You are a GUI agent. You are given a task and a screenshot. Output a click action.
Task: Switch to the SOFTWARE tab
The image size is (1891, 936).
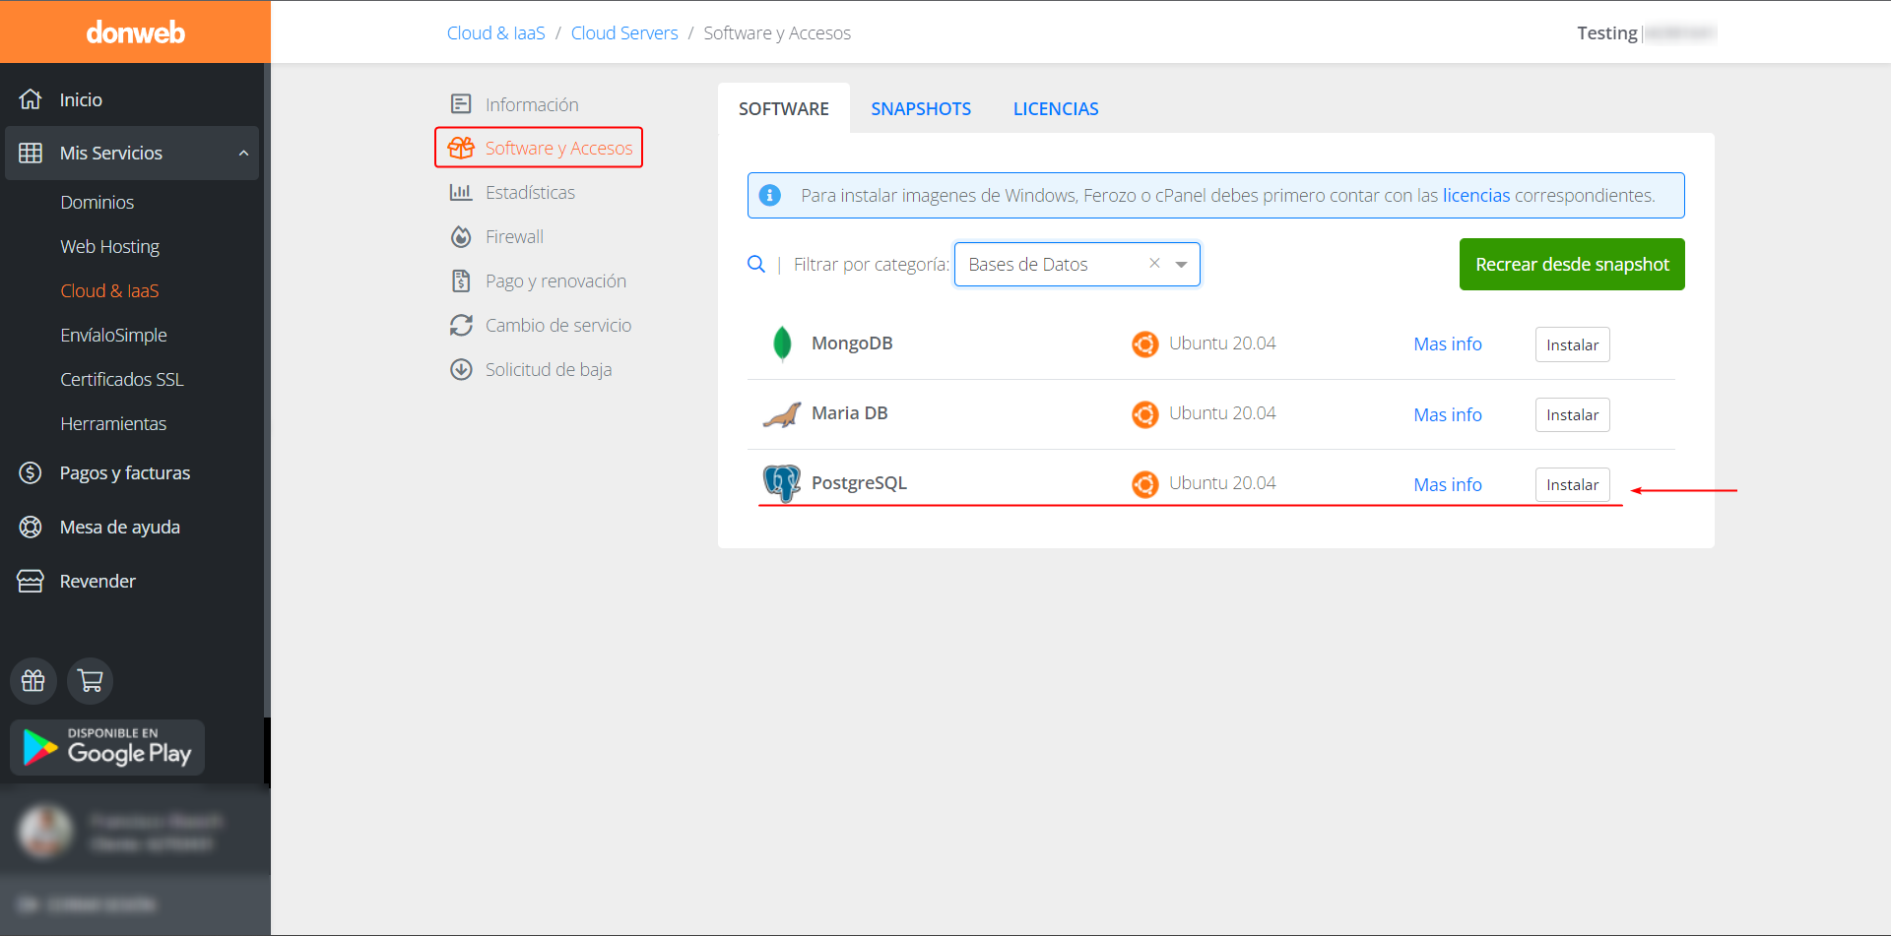pos(784,108)
